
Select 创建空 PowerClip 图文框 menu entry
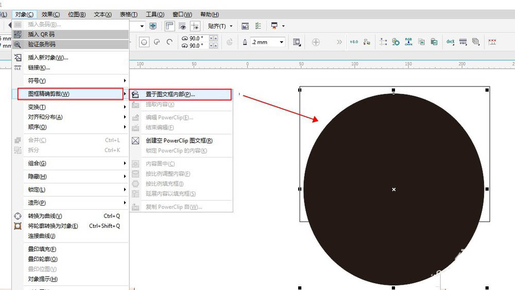179,140
